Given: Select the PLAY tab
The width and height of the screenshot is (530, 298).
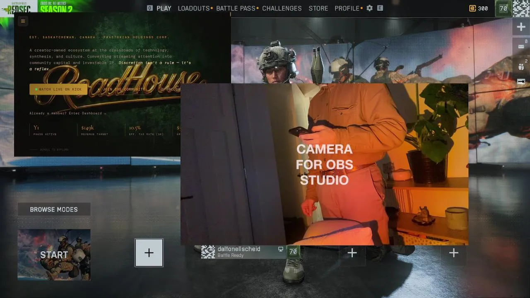Looking at the screenshot, I should tap(164, 8).
